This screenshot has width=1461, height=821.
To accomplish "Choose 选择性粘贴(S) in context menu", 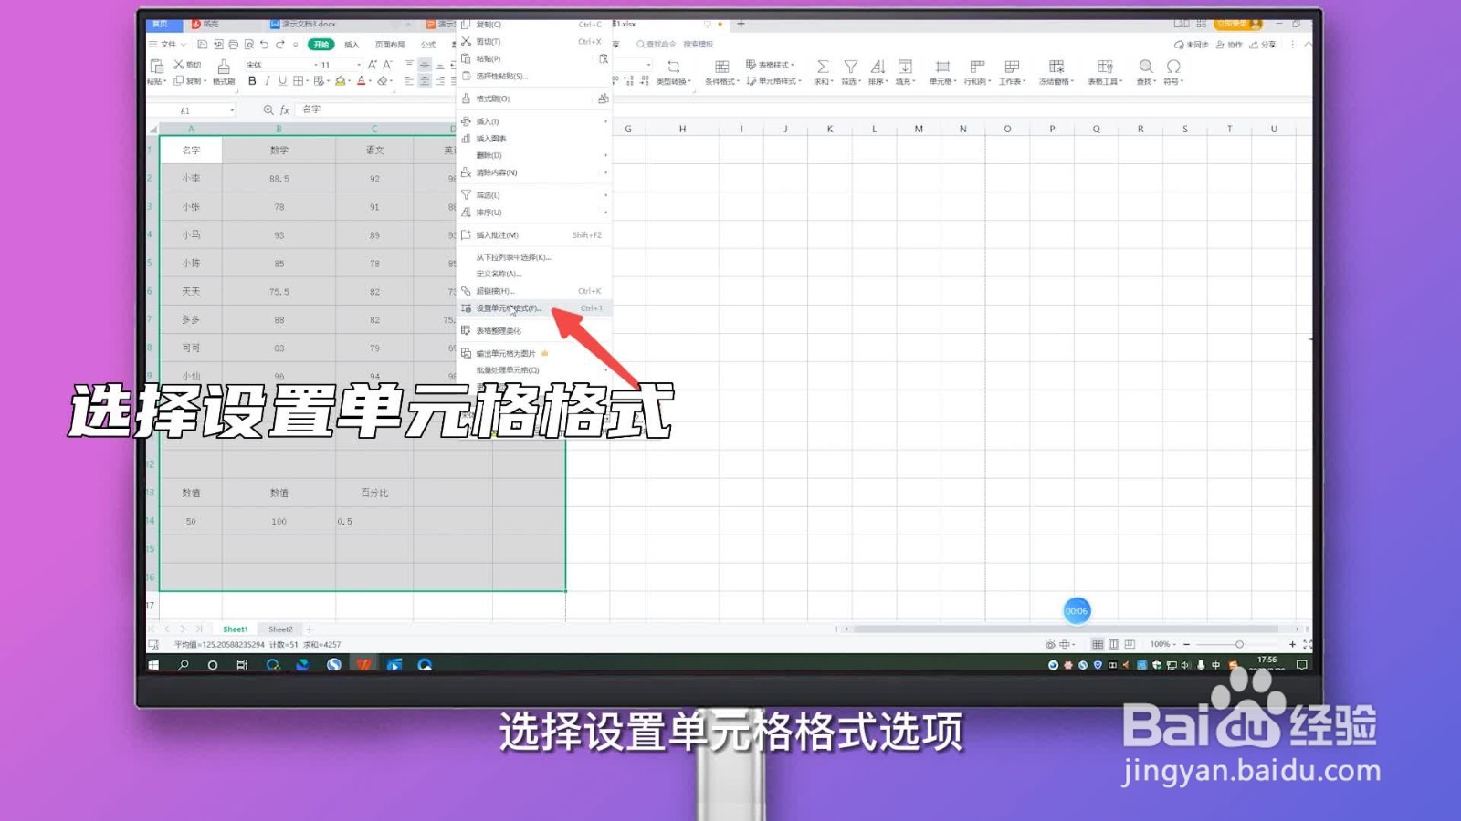I will 533,76.
